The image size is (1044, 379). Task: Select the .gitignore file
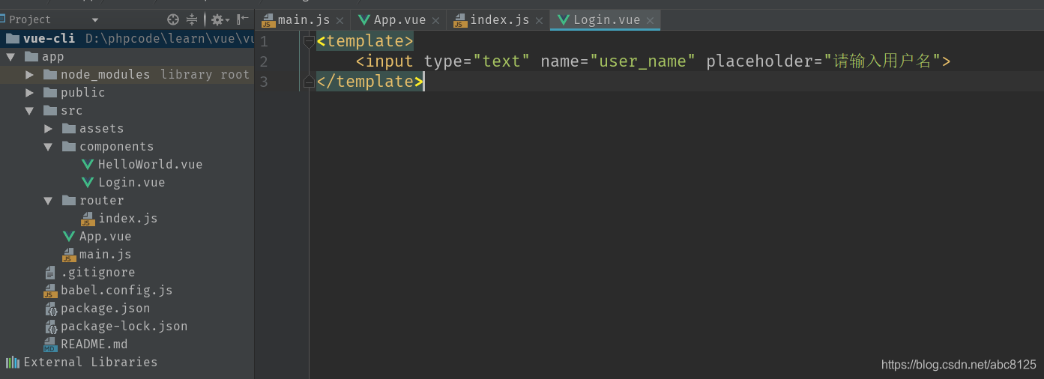97,272
